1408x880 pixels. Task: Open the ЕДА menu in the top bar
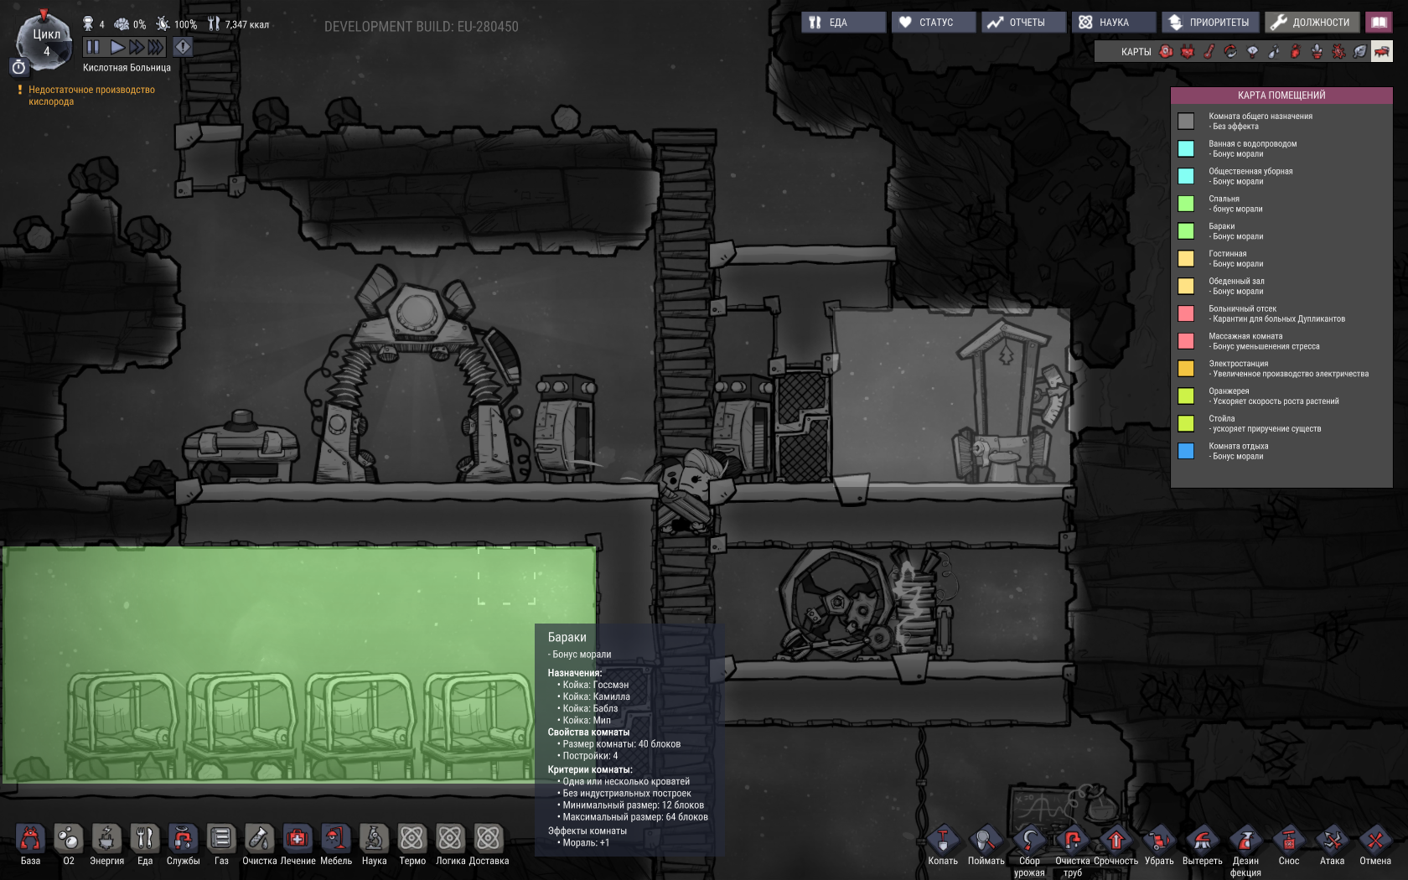click(x=843, y=23)
